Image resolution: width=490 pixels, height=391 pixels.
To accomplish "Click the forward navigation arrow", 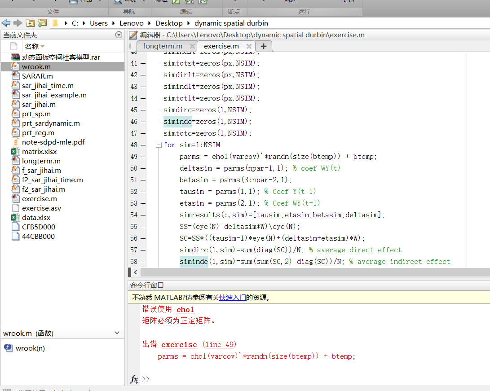I will [18, 23].
